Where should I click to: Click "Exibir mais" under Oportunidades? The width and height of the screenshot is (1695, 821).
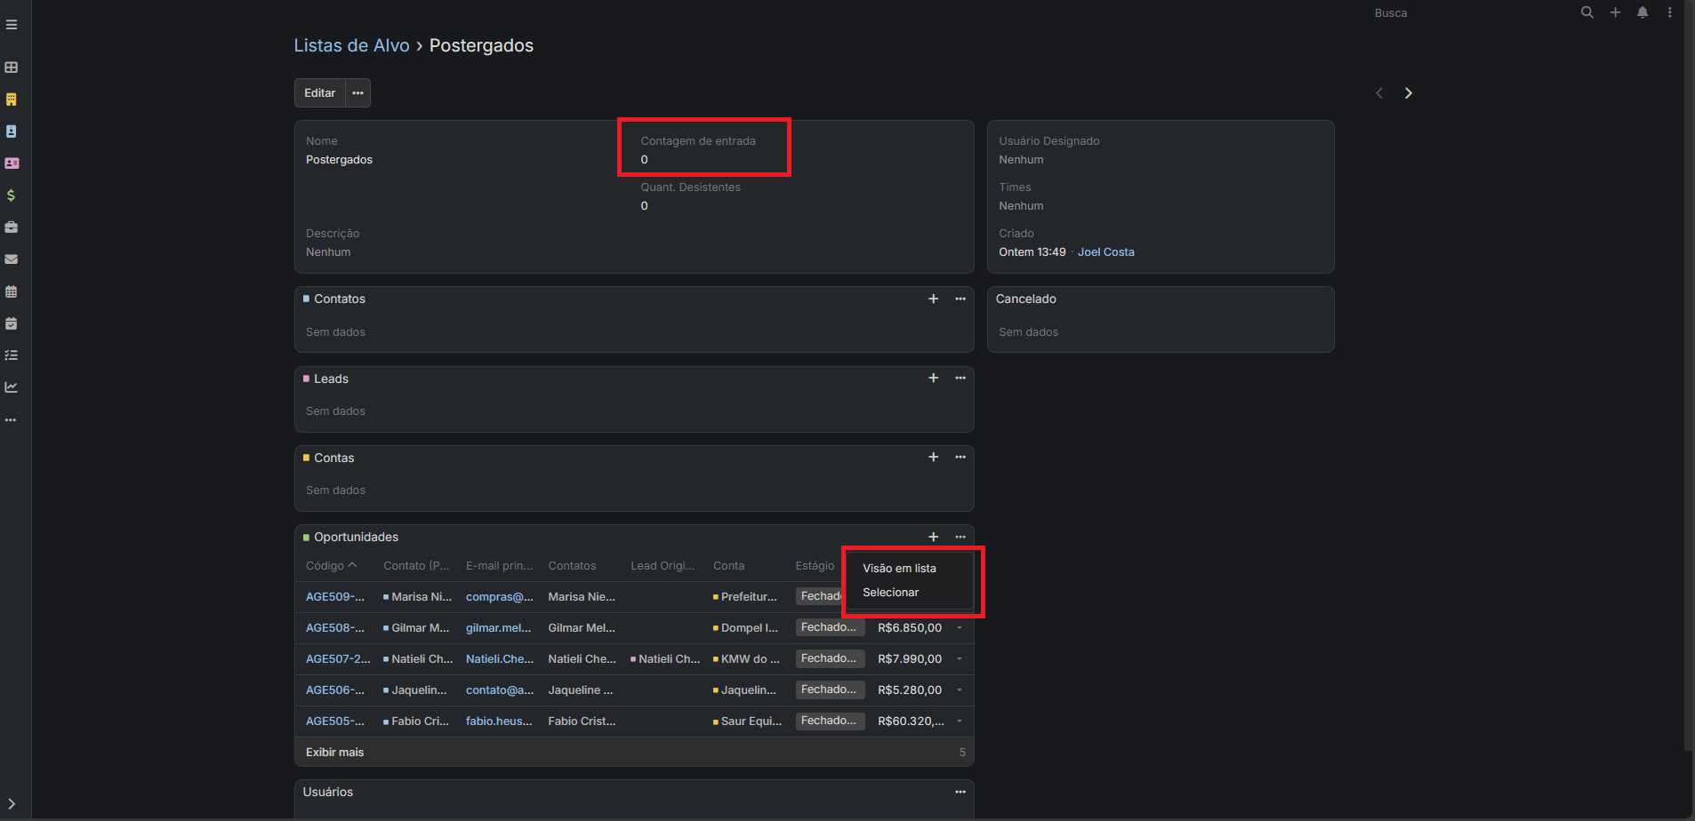[x=335, y=753]
